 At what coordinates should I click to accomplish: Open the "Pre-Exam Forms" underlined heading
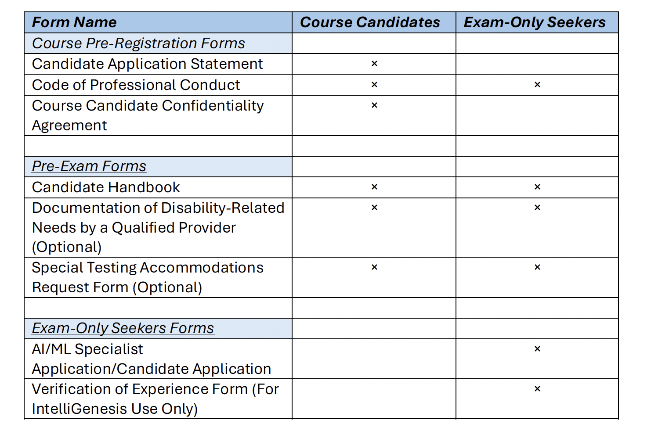coord(89,166)
